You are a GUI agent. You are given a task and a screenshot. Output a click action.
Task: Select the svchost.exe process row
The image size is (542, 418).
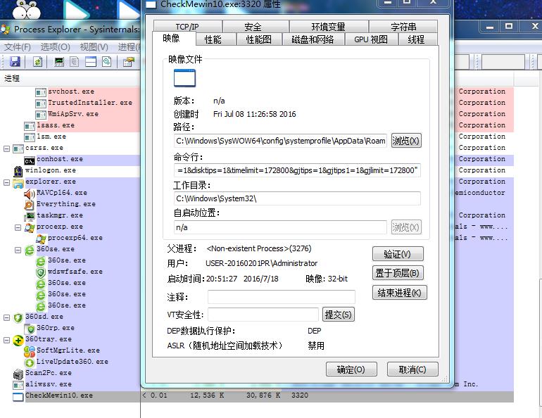pyautogui.click(x=70, y=91)
